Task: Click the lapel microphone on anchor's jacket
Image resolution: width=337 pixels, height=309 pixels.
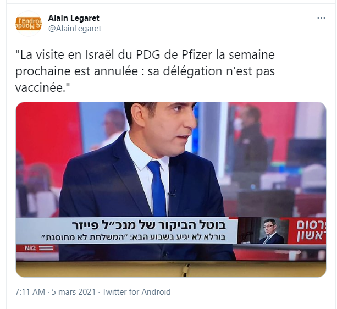Action: 173,193
